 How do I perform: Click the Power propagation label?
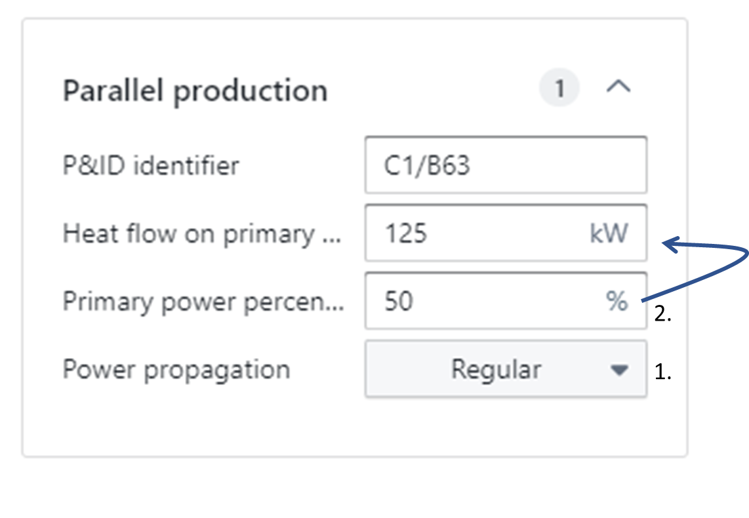[176, 370]
